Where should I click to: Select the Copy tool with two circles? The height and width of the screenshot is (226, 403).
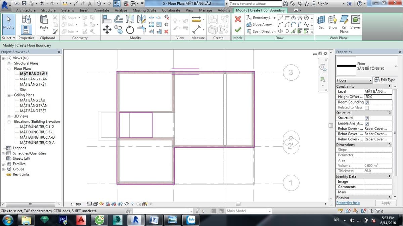[x=118, y=30]
